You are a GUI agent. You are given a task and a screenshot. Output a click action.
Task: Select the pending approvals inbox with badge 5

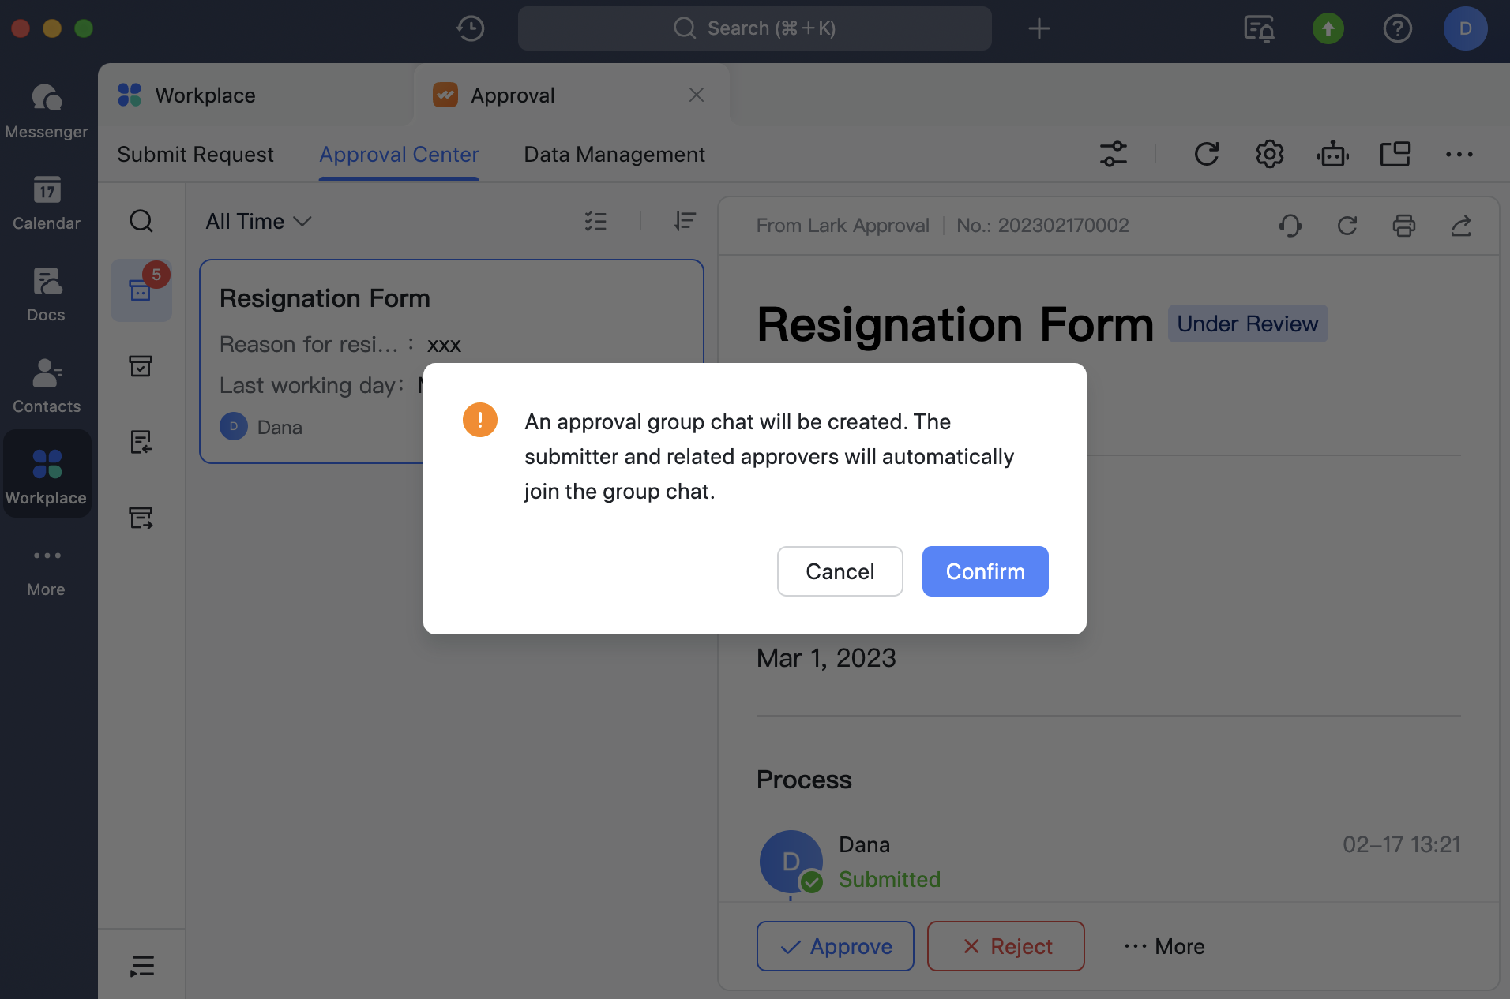click(141, 290)
